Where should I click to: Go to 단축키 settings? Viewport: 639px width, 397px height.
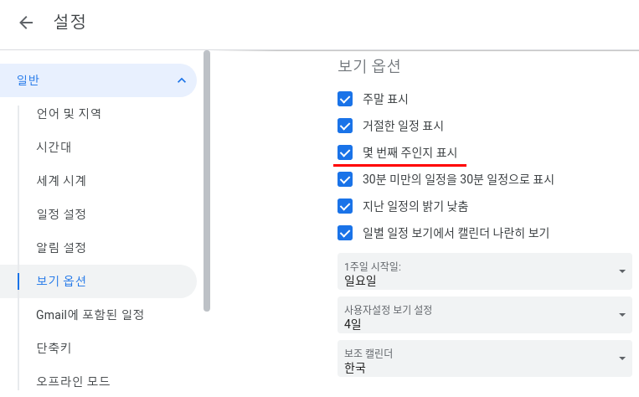pyautogui.click(x=54, y=348)
